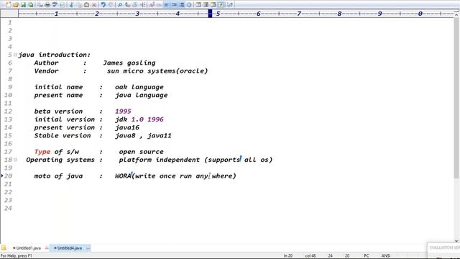Open a file using the folder icon

click(x=16, y=5)
